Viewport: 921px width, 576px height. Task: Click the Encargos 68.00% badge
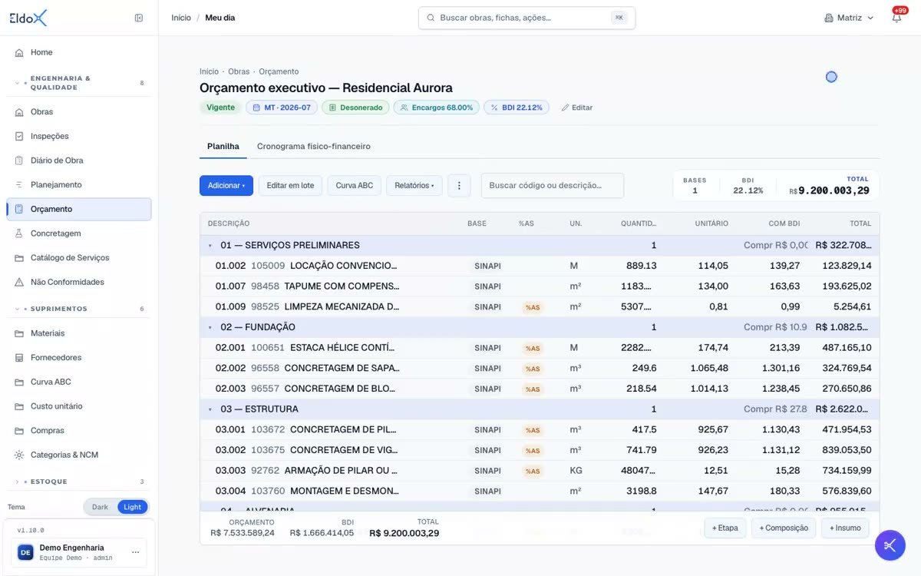point(437,108)
